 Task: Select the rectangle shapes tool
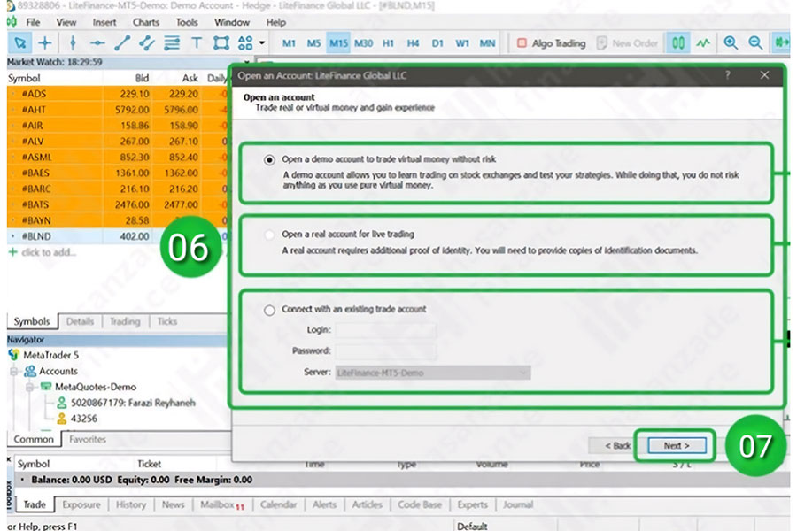tap(221, 43)
